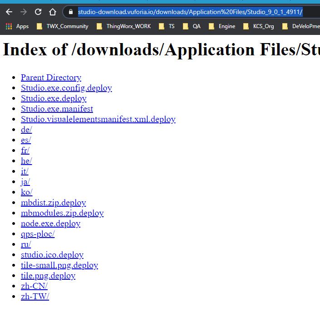The image size is (320, 316).
Task: Open the TS bookmark folder
Action: (167, 26)
